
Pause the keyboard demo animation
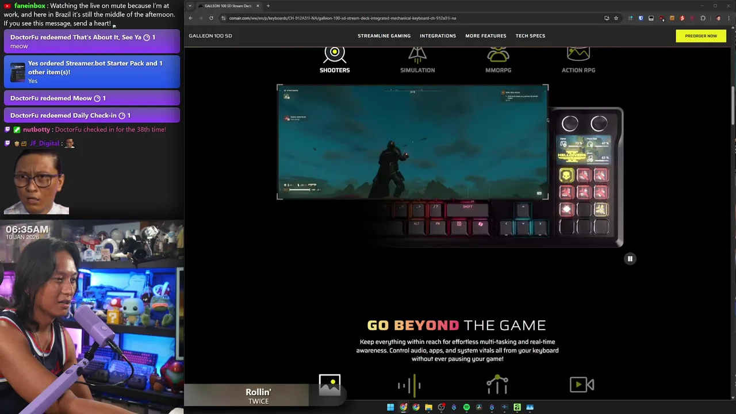[630, 259]
